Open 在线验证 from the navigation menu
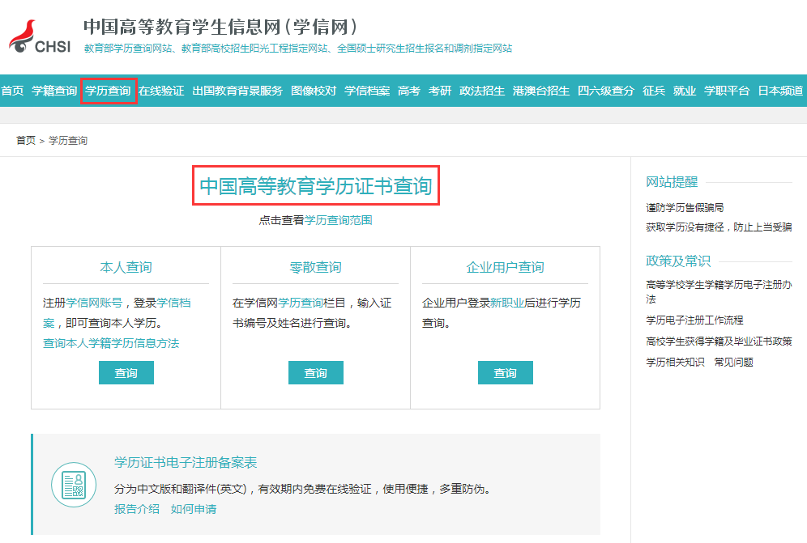 (x=163, y=91)
